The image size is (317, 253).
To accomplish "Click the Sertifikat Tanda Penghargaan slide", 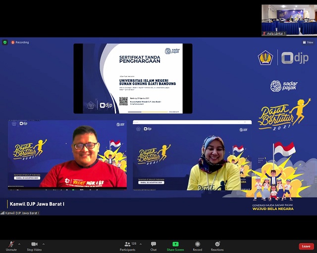I will coord(133,78).
